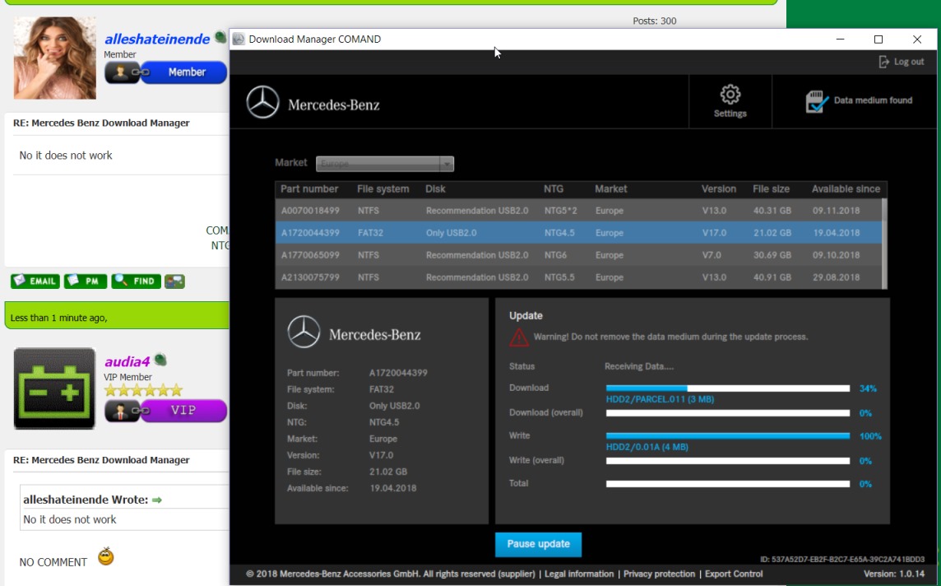Open audia4 profile link

(127, 361)
